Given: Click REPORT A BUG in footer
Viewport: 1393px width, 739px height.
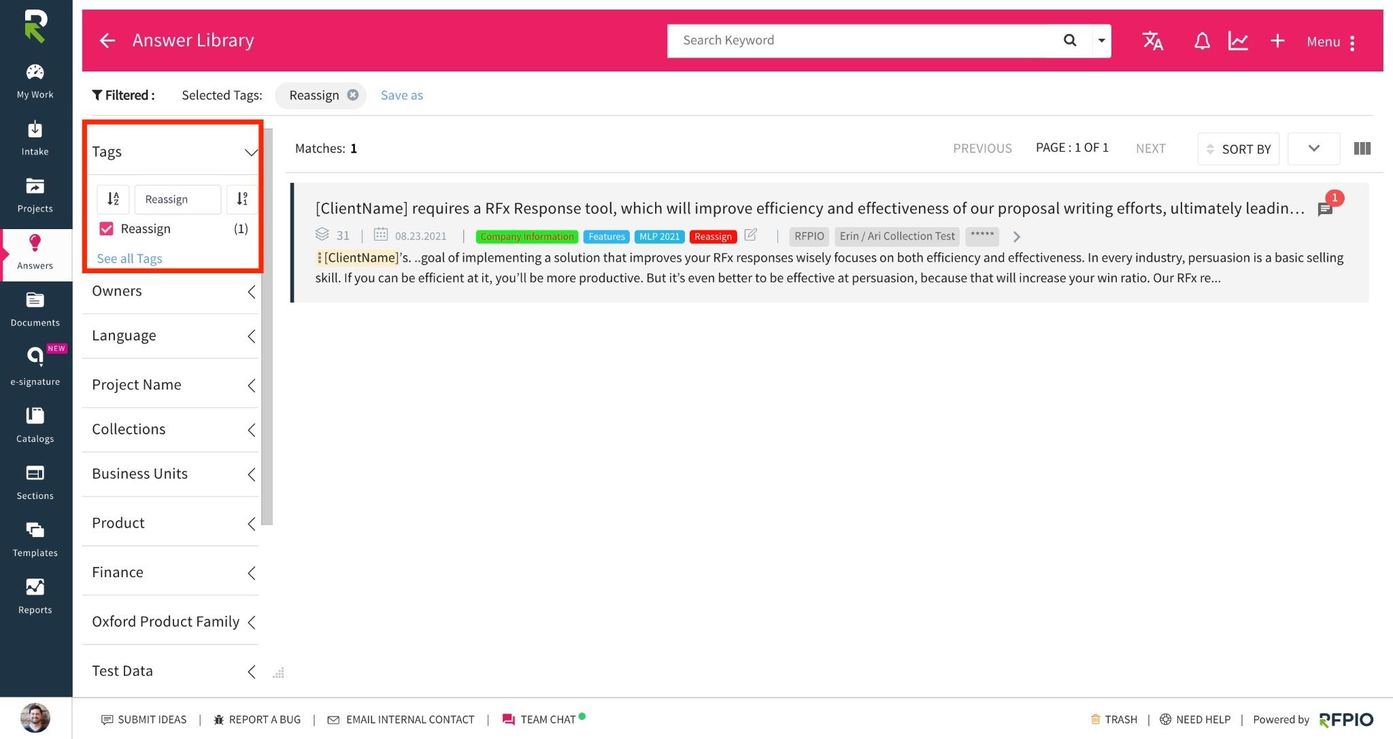Looking at the screenshot, I should 257,719.
